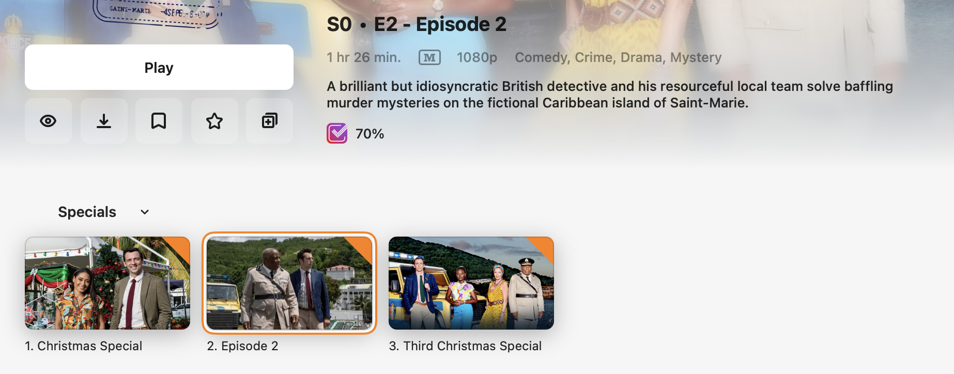Image resolution: width=954 pixels, height=374 pixels.
Task: Click the Play button
Action: click(x=159, y=67)
